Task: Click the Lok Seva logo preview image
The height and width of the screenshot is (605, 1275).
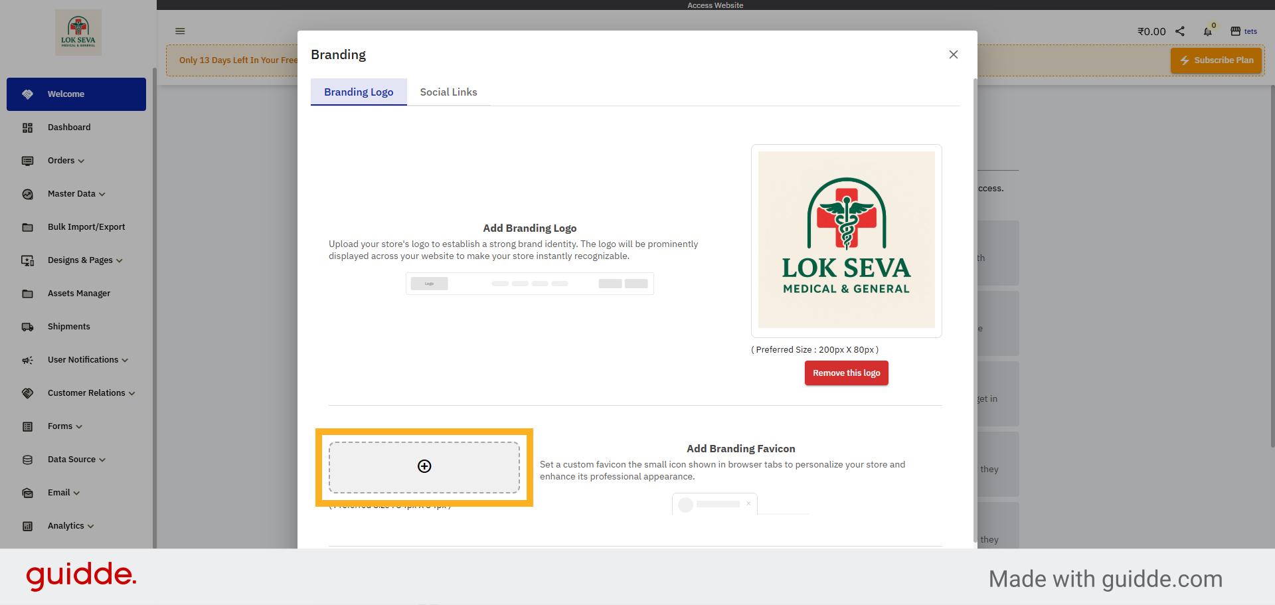Action: pos(846,240)
